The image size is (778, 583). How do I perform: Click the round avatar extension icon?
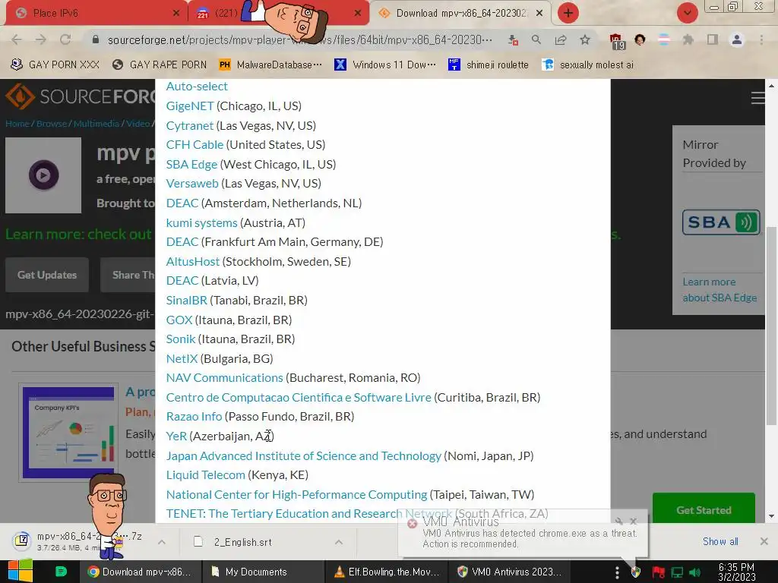(640, 39)
